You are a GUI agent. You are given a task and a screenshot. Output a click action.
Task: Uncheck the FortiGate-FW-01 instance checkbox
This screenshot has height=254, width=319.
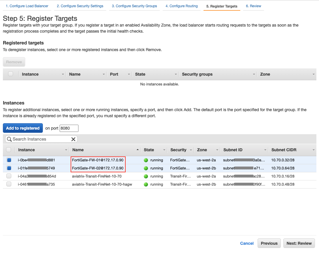(x=9, y=160)
